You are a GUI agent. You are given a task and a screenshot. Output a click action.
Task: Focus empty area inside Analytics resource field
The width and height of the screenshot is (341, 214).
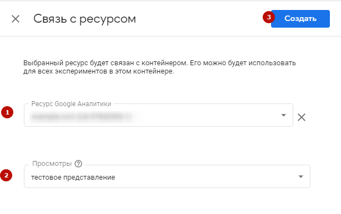coord(207,115)
